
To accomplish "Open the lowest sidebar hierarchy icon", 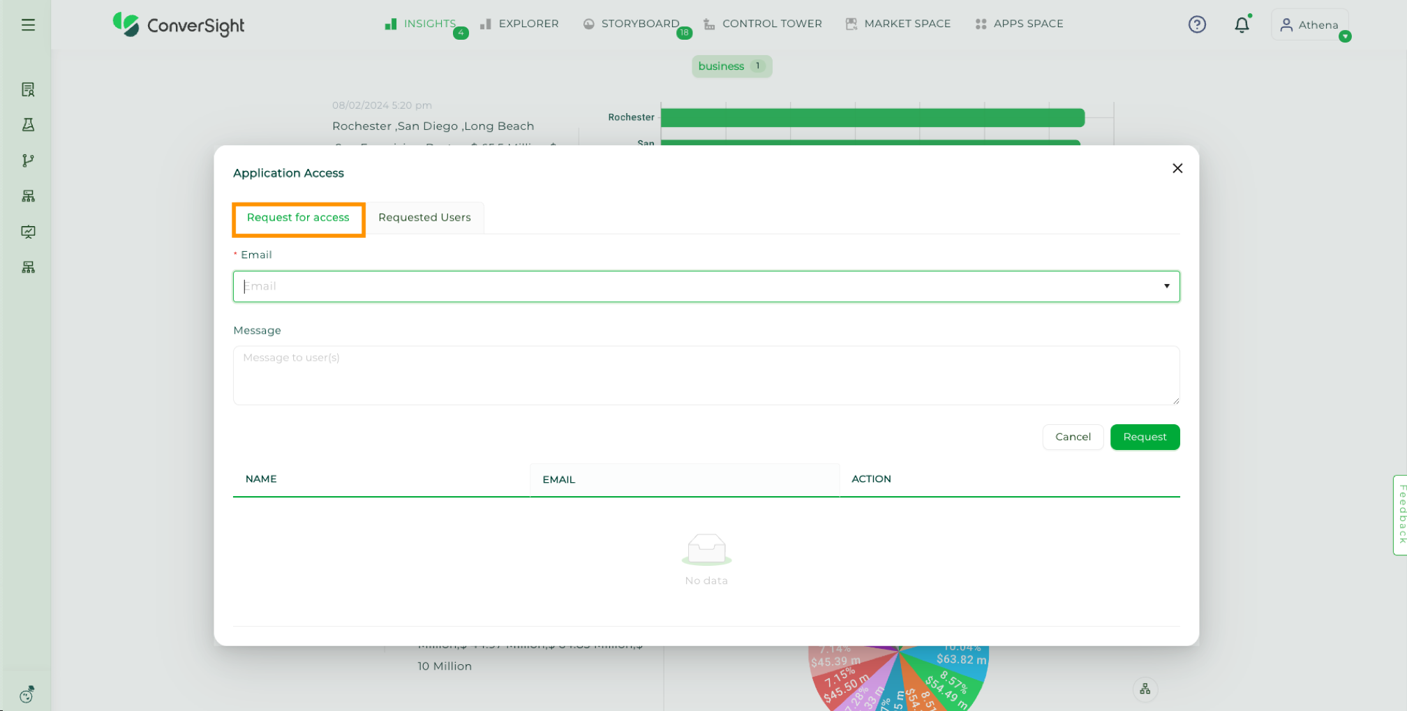I will (x=28, y=267).
